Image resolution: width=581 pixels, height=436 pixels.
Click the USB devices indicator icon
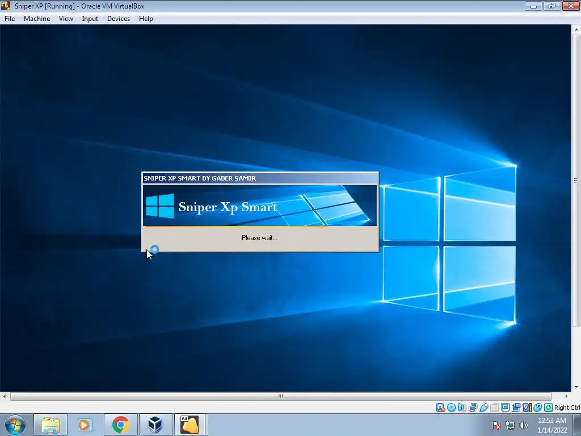[483, 408]
